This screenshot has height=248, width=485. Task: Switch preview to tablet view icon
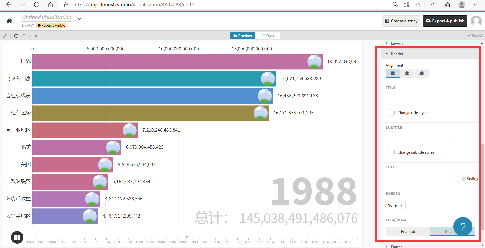pos(24,36)
